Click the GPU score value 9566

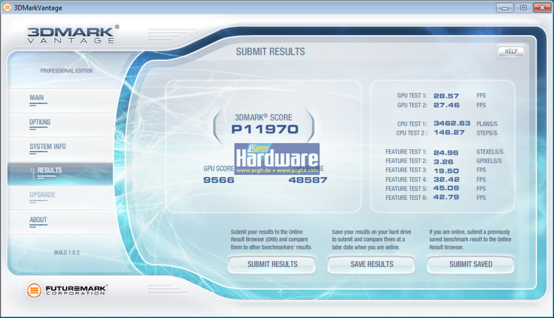click(219, 180)
